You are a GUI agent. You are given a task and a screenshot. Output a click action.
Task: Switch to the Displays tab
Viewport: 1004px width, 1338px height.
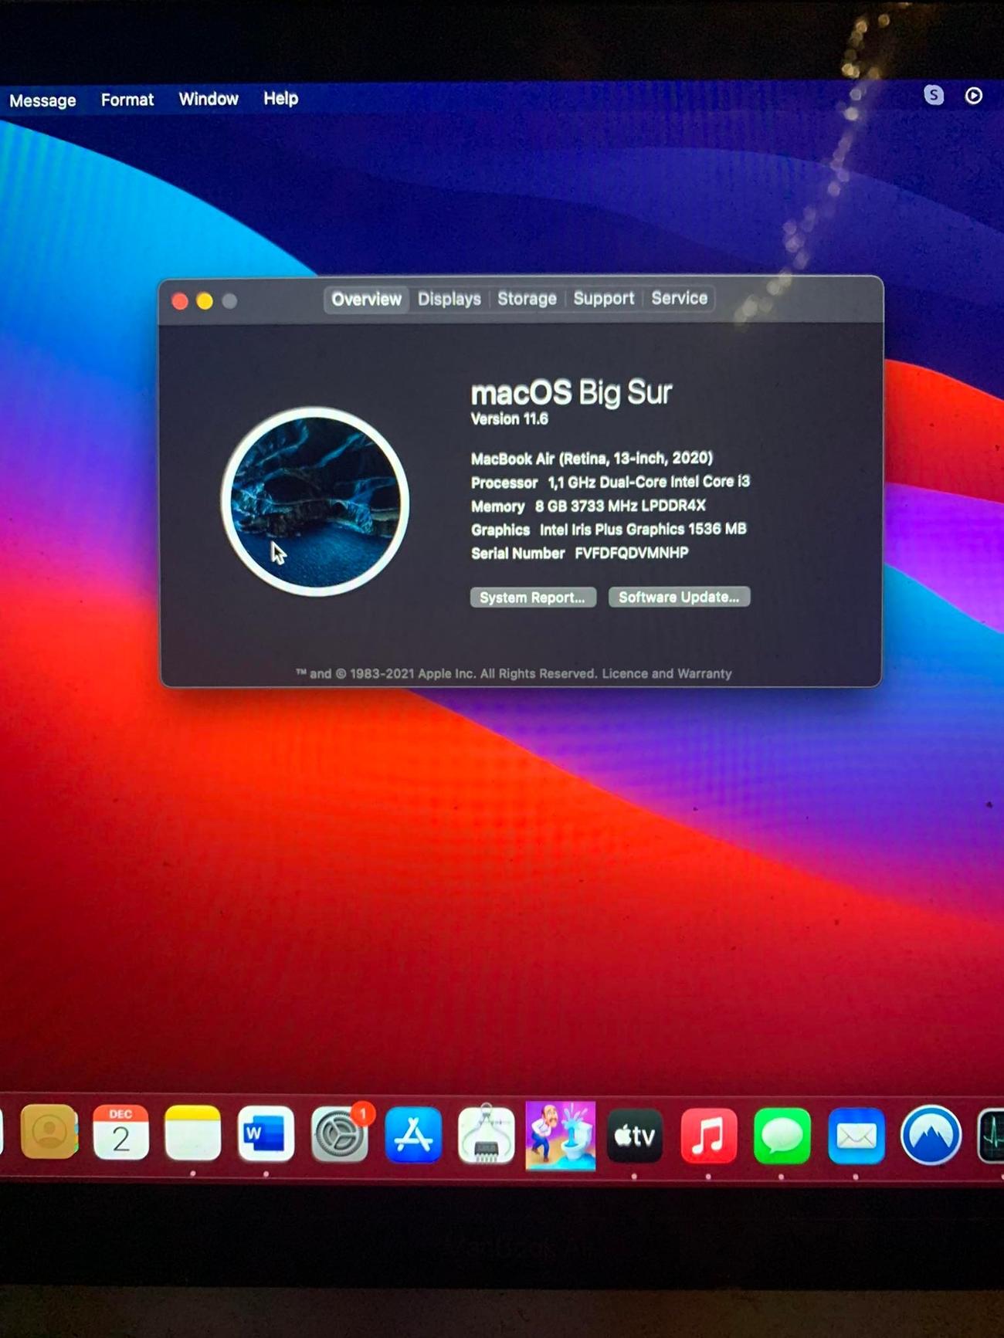(x=449, y=299)
